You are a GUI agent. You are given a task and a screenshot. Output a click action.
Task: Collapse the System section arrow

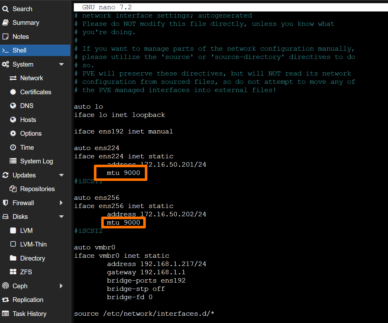(61, 64)
